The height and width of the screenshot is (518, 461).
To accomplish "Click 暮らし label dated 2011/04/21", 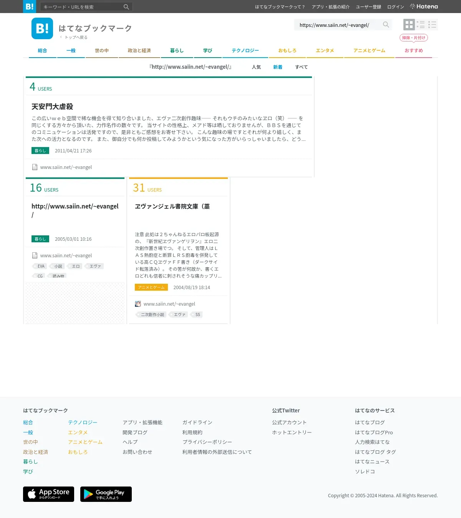I will 40,151.
